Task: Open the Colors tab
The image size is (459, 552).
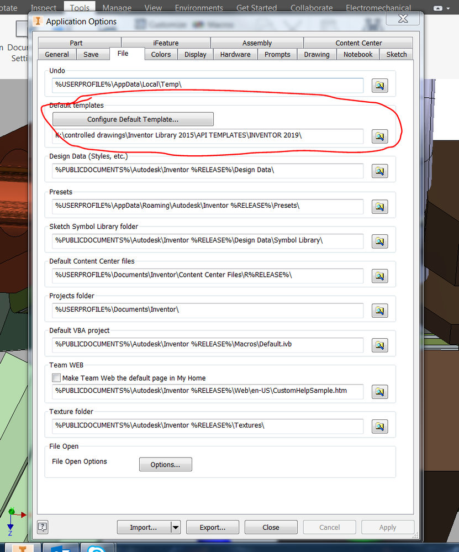Action: 161,55
